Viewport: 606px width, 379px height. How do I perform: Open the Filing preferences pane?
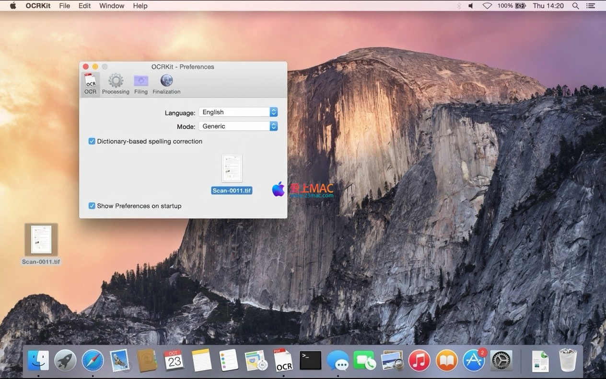(x=141, y=84)
